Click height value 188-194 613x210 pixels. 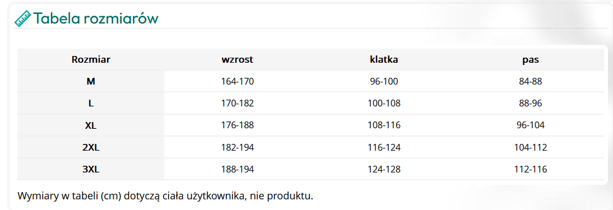pyautogui.click(x=238, y=169)
